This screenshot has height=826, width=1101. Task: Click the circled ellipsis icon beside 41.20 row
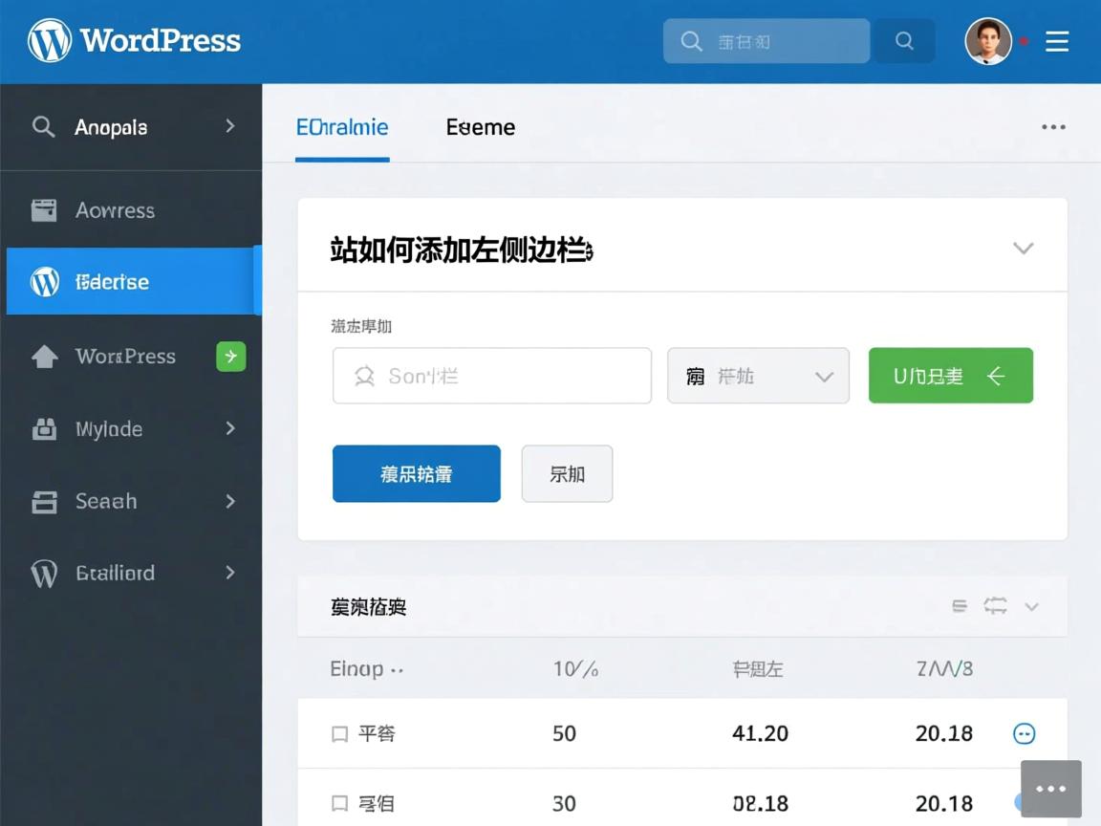[x=1024, y=733]
